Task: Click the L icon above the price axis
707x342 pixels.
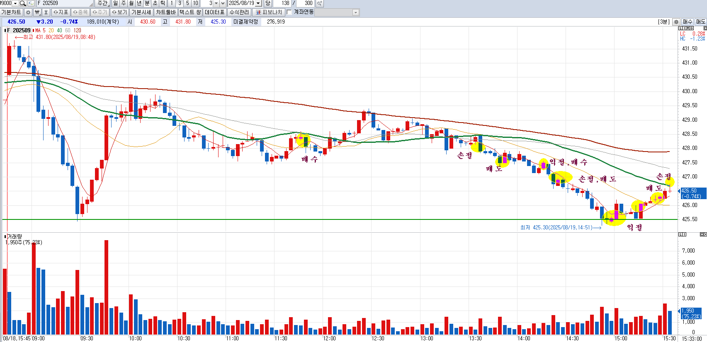Action: [x=680, y=28]
